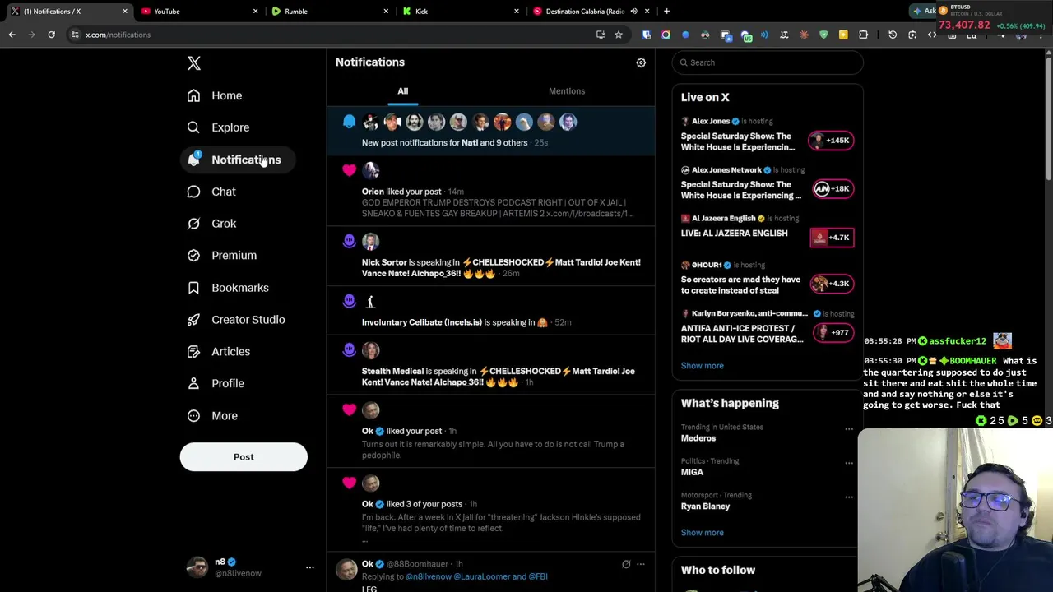Open the Ryan Blaney trending topic
This screenshot has width=1053, height=592.
point(706,506)
